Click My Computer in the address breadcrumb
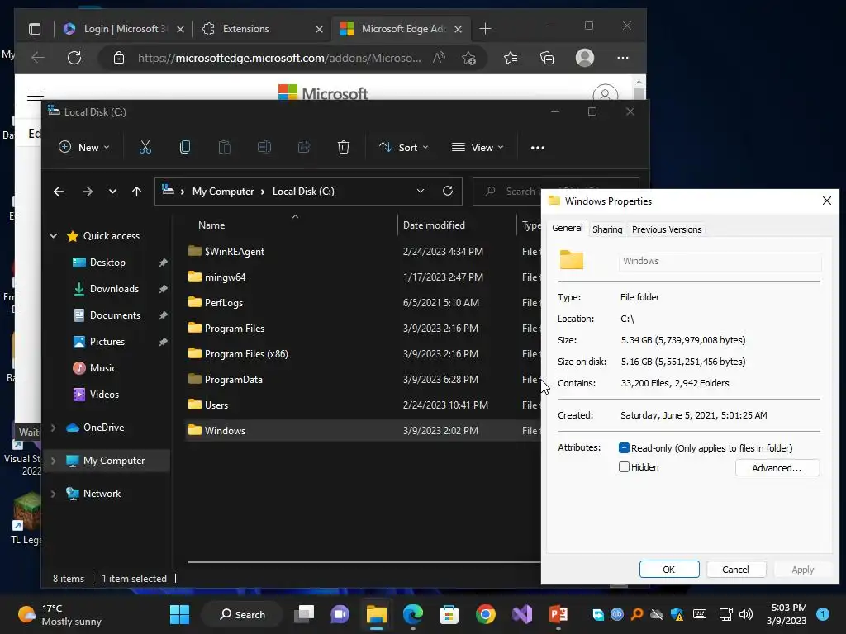The width and height of the screenshot is (846, 634). (223, 192)
